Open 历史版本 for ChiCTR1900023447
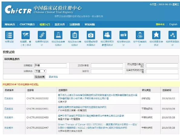Image resolution: width=180 pixels, height=135 pixels. click(9, 128)
